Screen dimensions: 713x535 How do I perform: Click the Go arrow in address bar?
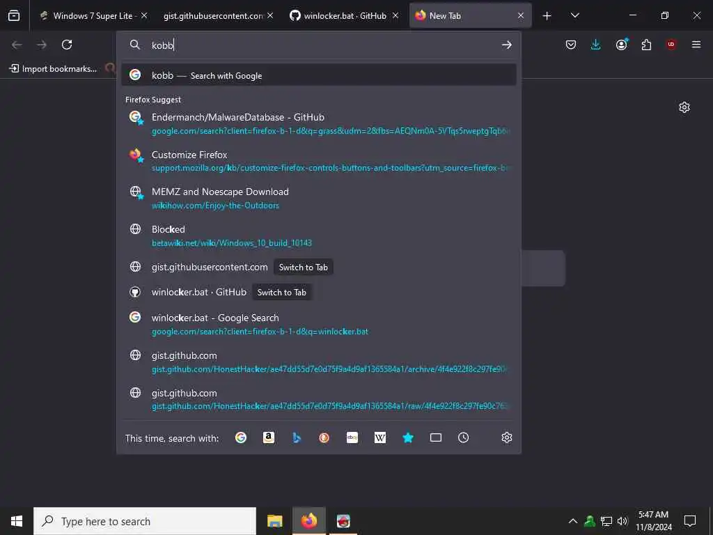click(x=507, y=45)
